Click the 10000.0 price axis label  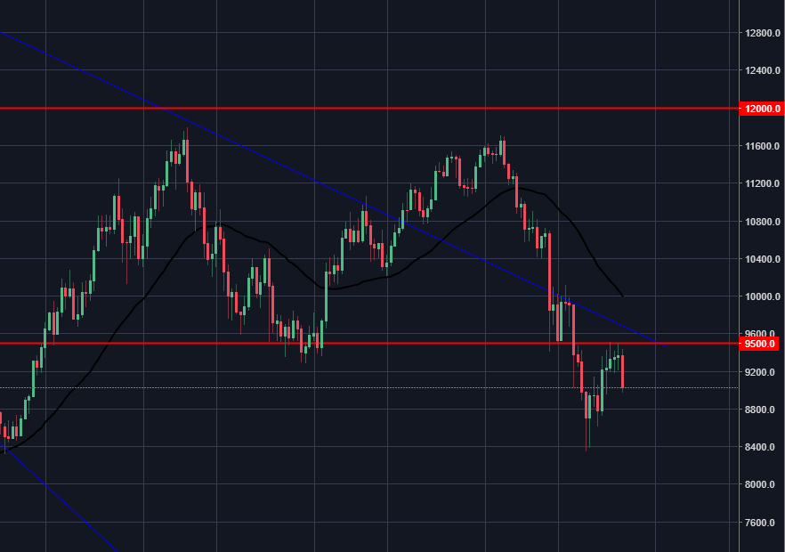tap(764, 296)
